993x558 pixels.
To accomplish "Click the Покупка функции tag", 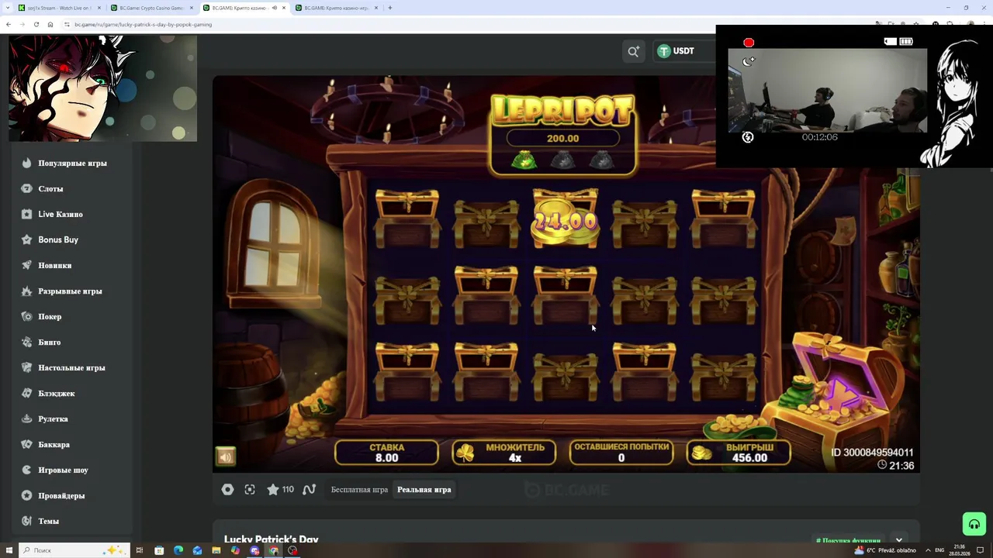I will [848, 540].
